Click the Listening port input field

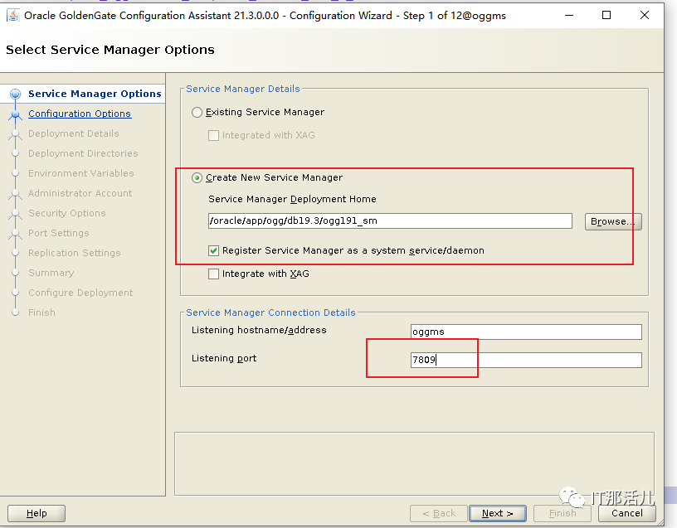[x=526, y=360]
